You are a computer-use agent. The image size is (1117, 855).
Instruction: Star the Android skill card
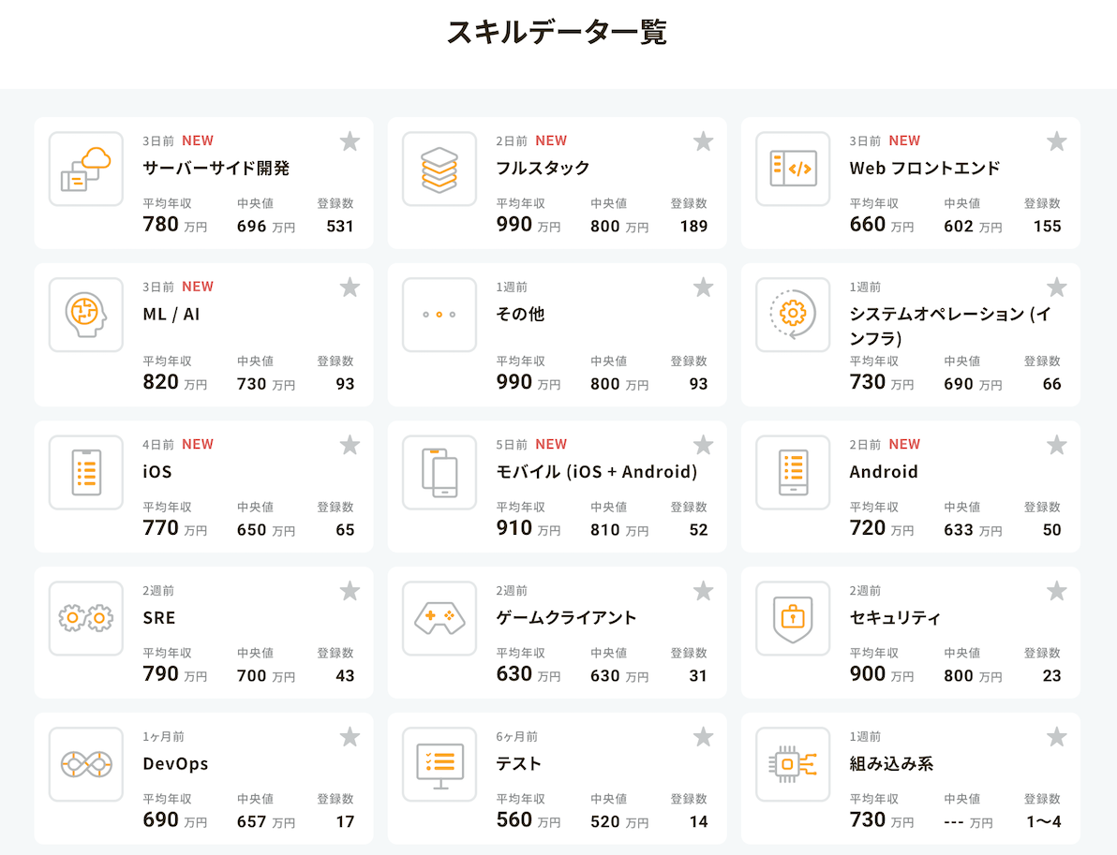(x=1056, y=445)
